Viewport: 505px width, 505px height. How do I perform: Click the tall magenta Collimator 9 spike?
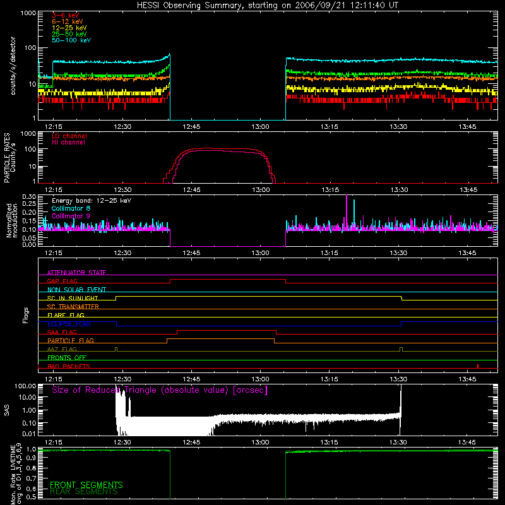coord(347,213)
